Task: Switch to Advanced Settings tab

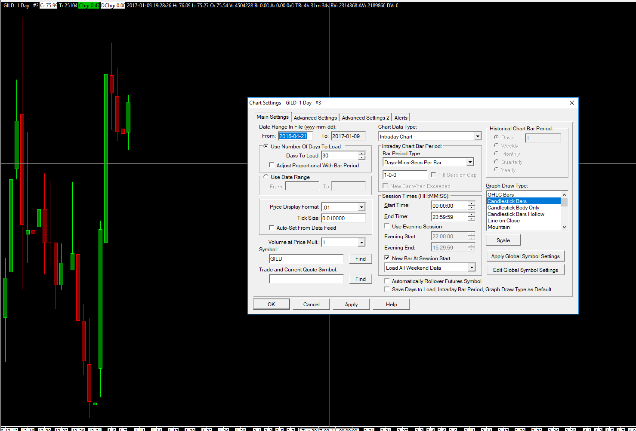Action: point(315,118)
